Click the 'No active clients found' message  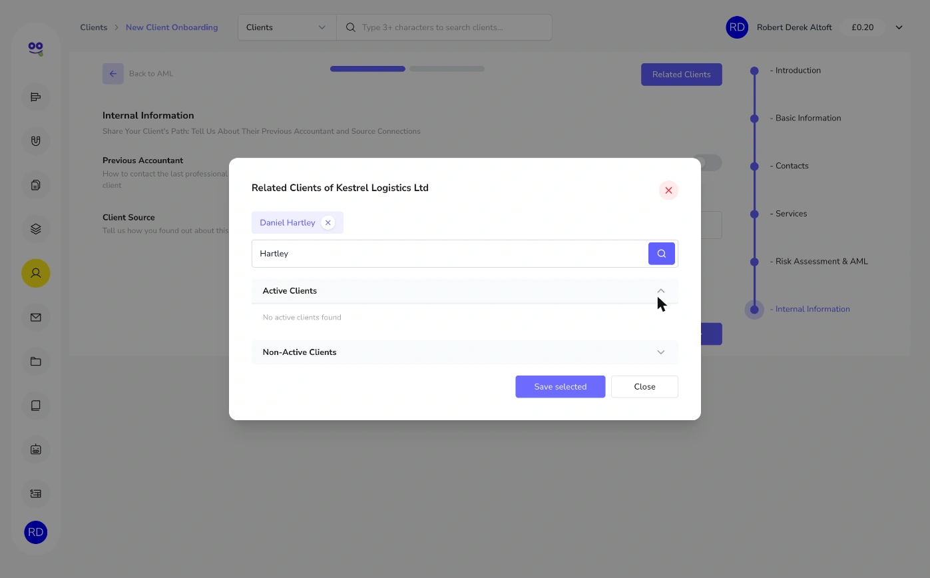[x=302, y=318]
